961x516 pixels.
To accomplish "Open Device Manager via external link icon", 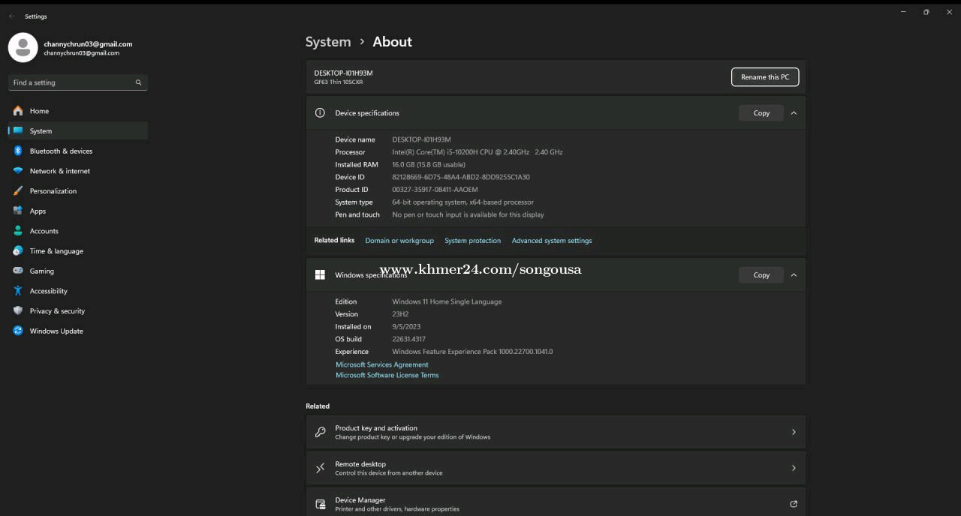I will tap(794, 504).
